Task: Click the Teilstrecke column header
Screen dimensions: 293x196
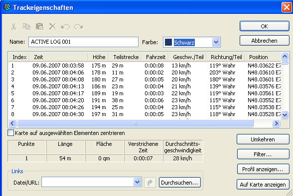Action: pos(126,57)
